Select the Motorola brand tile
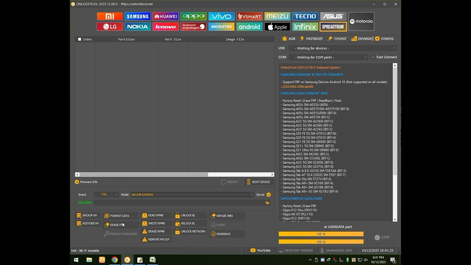The image size is (471, 265). 361,21
